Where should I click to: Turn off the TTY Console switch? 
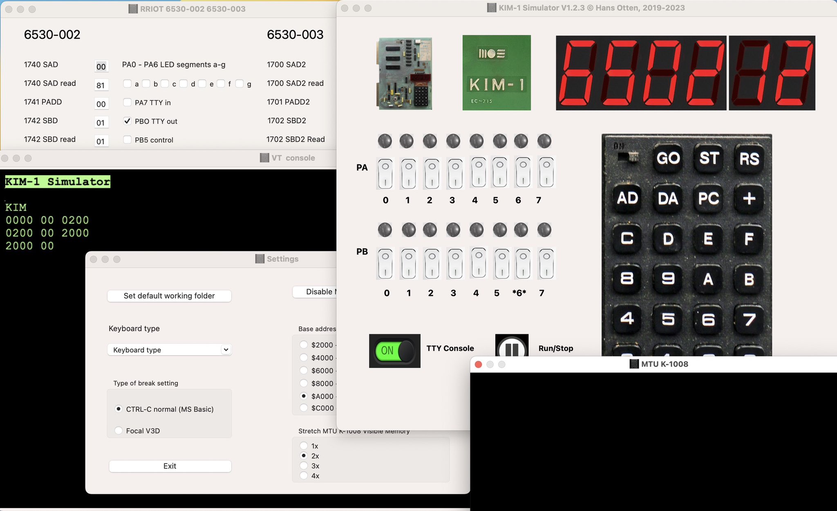[394, 350]
